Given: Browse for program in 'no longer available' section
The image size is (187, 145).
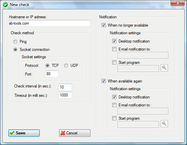Looking at the screenshot, I should (x=164, y=68).
